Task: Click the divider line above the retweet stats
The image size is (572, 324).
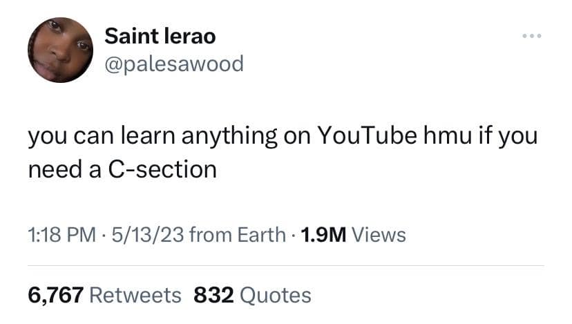Action: pyautogui.click(x=286, y=265)
